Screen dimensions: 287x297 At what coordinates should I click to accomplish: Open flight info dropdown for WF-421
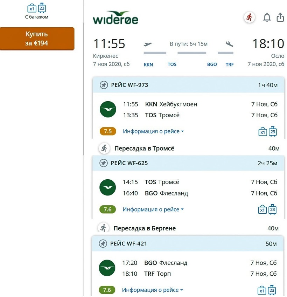tap(152, 290)
